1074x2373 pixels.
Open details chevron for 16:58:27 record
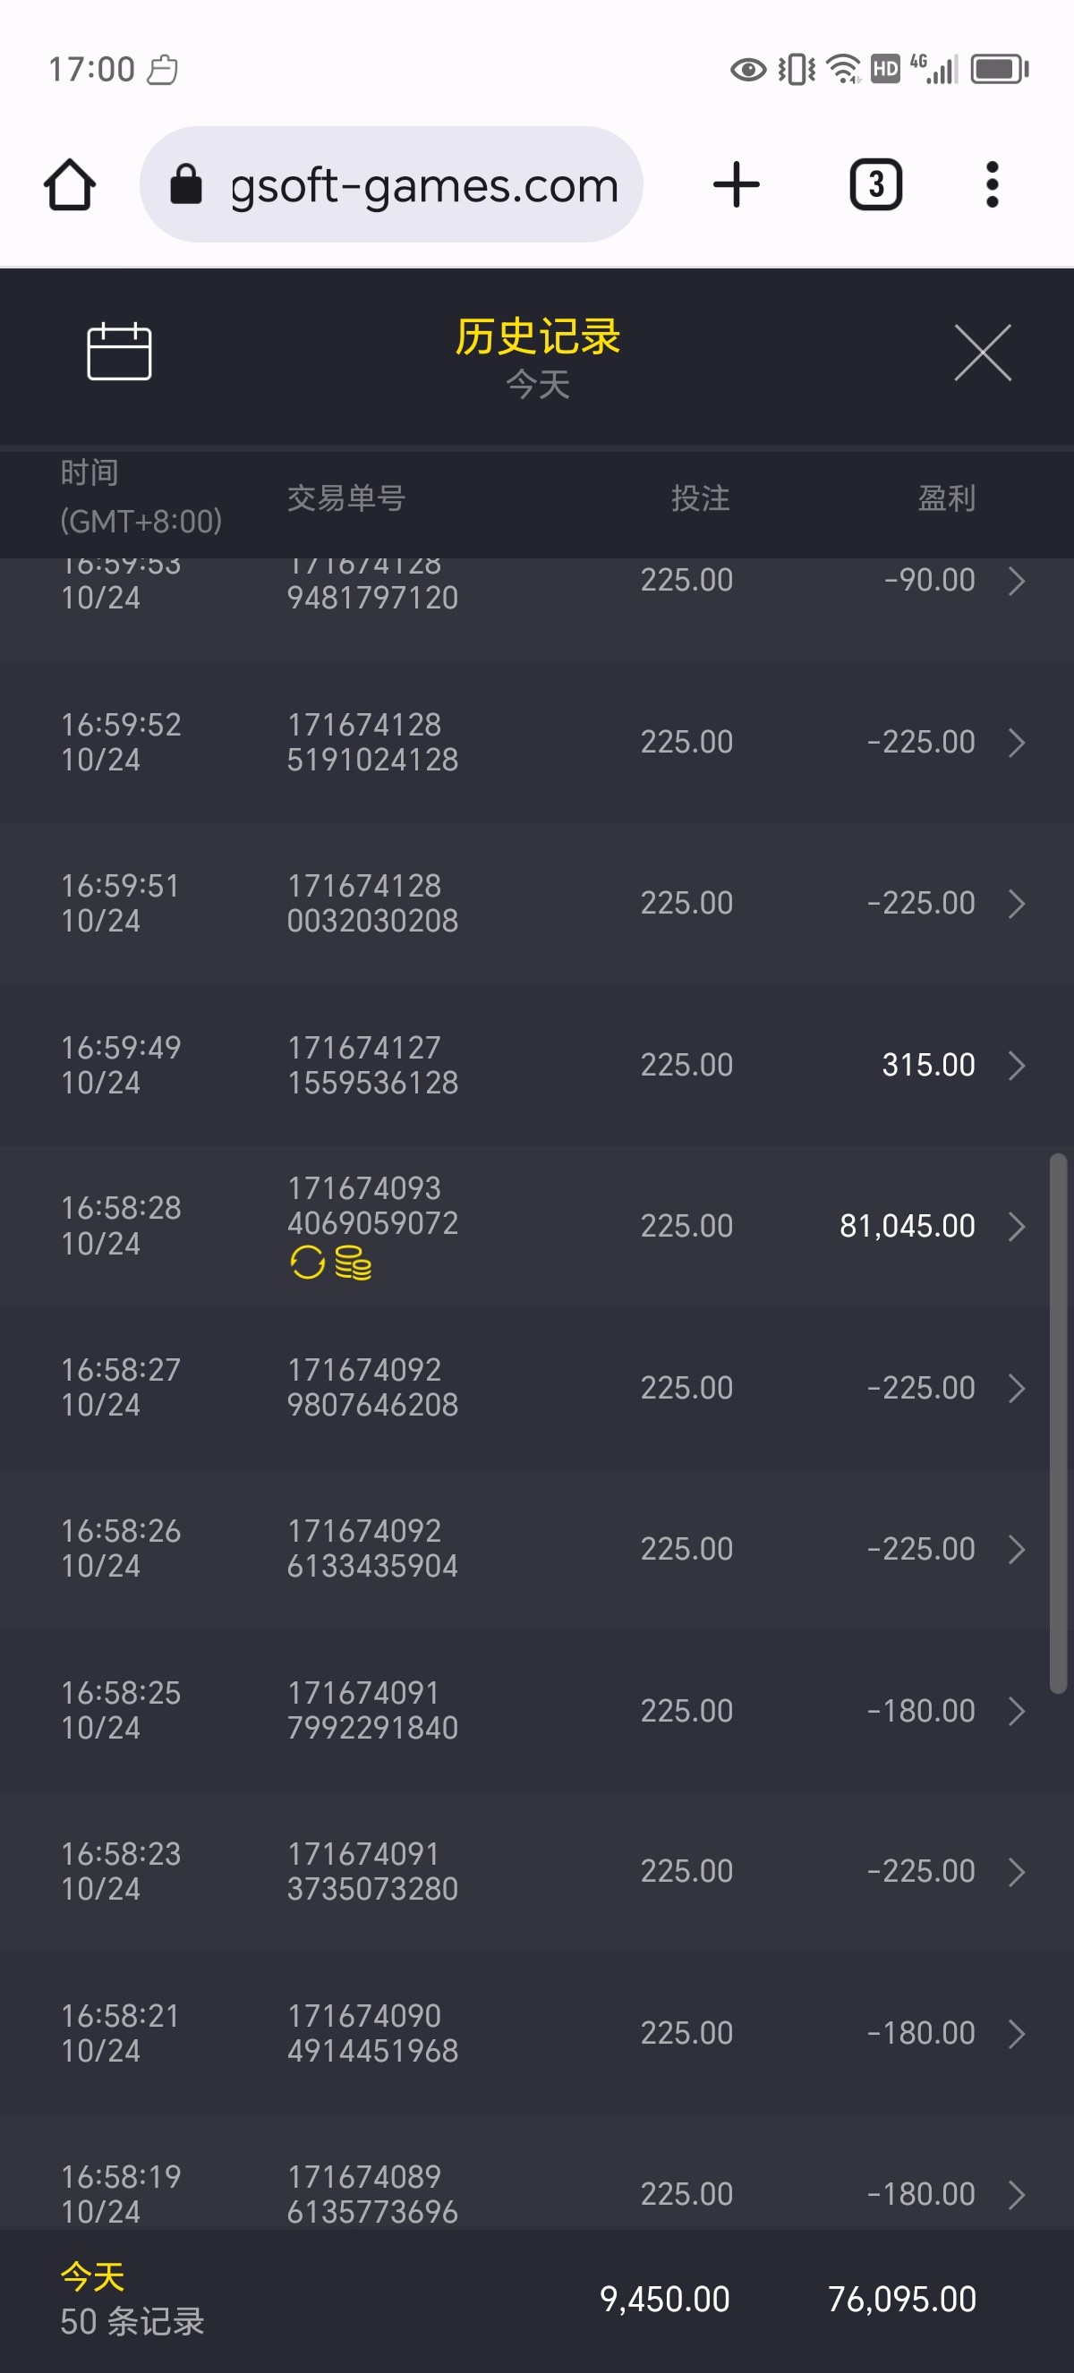point(1016,1387)
